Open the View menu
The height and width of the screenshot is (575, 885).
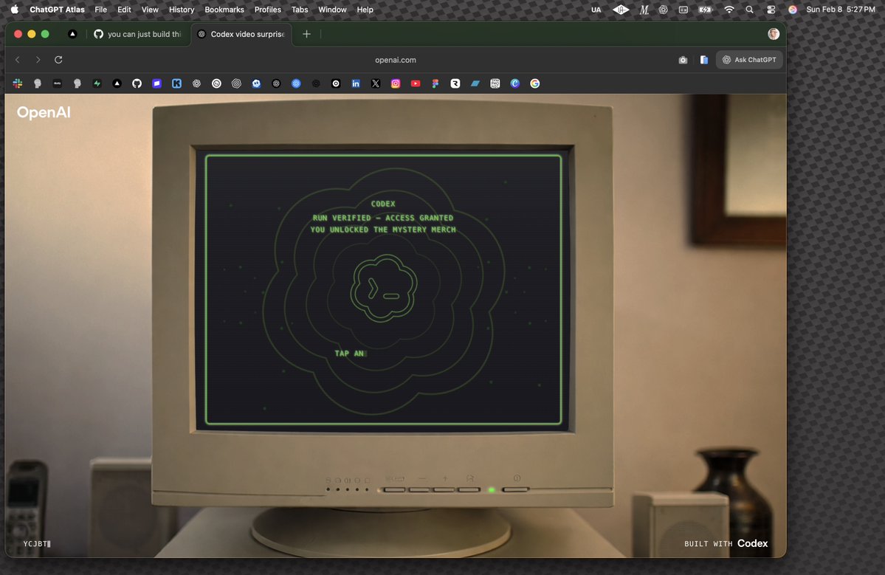click(150, 10)
